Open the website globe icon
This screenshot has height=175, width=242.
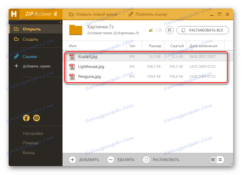(x=36, y=118)
